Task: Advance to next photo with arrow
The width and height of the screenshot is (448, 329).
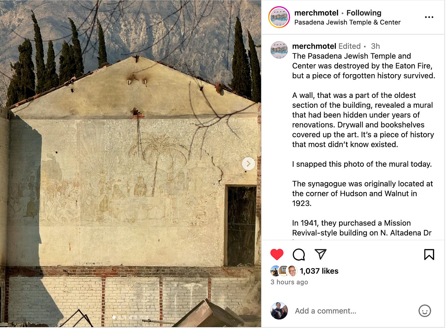Action: pos(248,164)
